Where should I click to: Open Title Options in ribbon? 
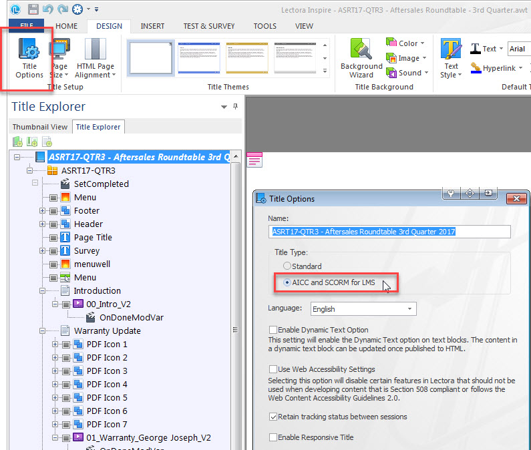click(x=29, y=58)
